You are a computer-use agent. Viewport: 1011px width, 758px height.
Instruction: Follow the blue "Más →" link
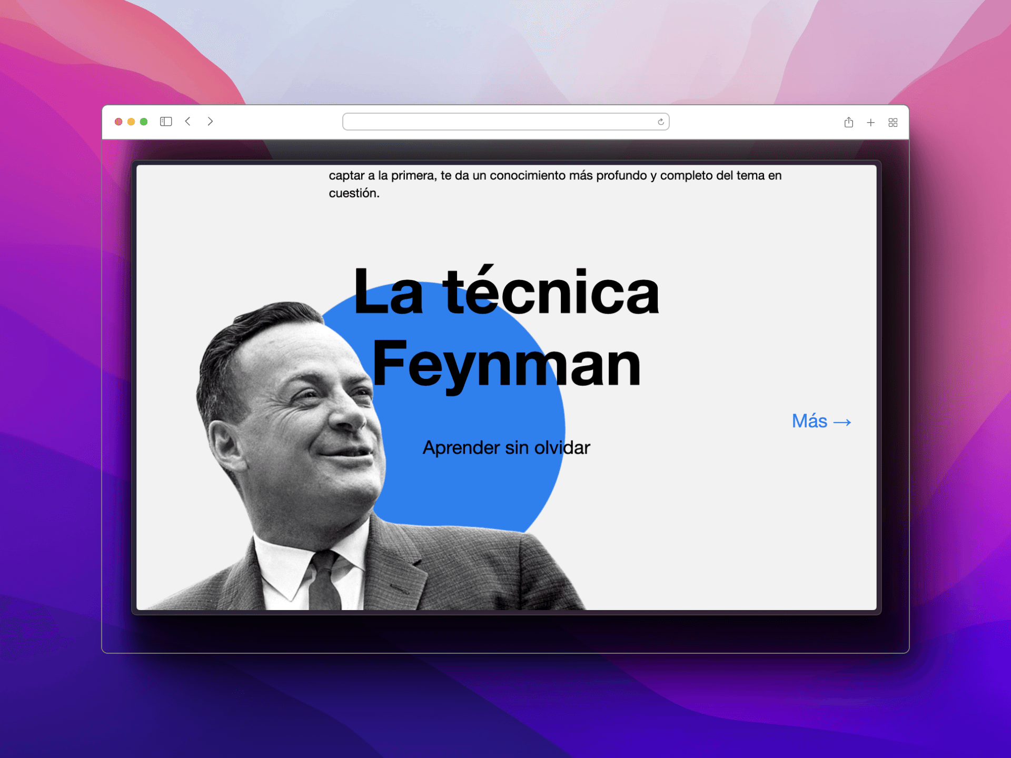click(x=821, y=421)
